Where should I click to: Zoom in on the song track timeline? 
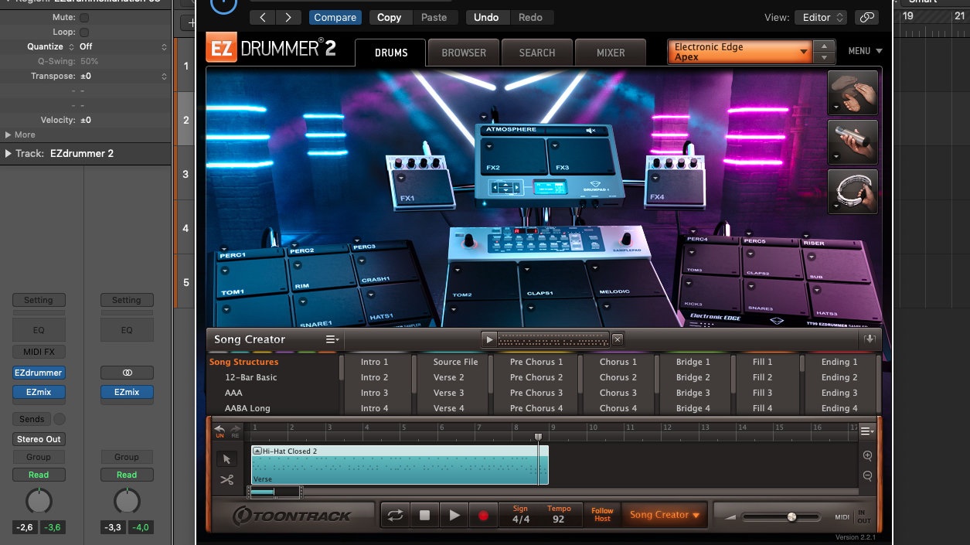867,456
